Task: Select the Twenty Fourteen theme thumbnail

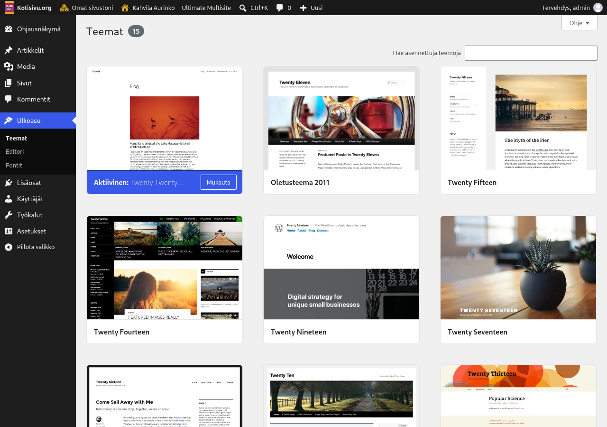Action: [x=165, y=268]
